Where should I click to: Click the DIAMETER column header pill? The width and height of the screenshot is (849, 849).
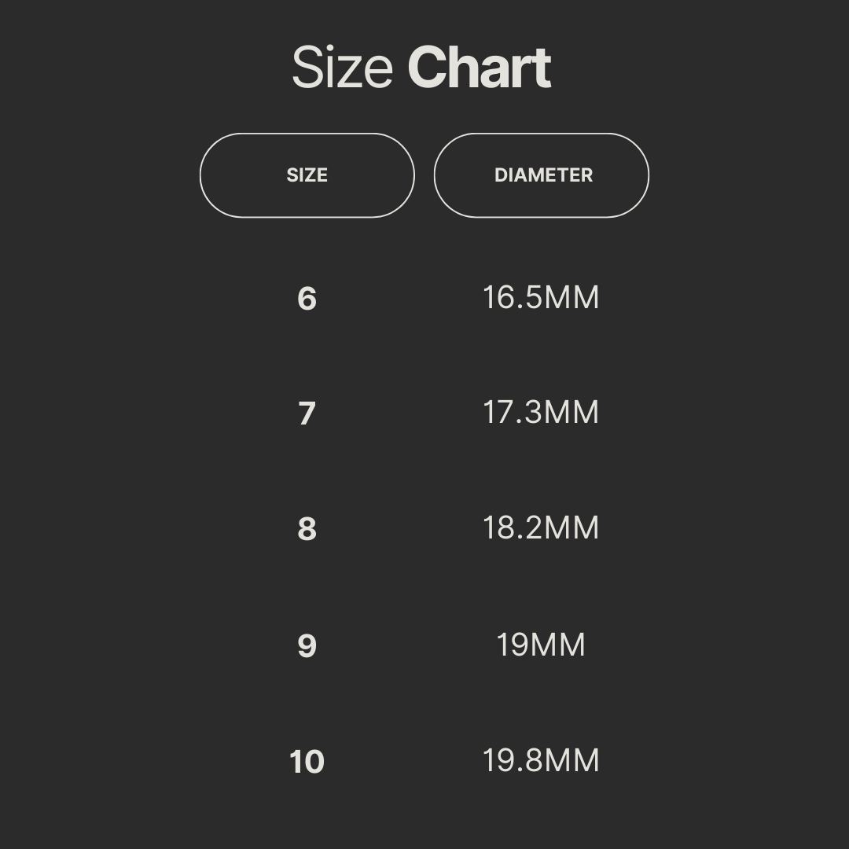(542, 175)
